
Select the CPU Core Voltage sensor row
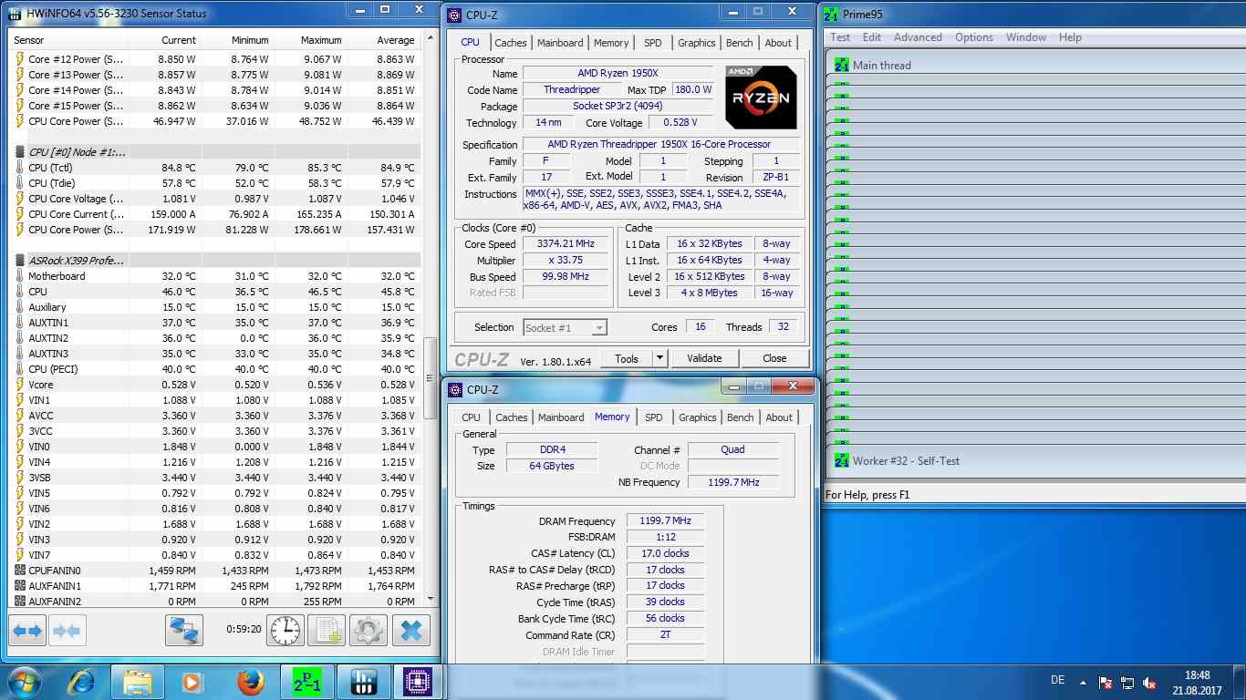pyautogui.click(x=215, y=199)
